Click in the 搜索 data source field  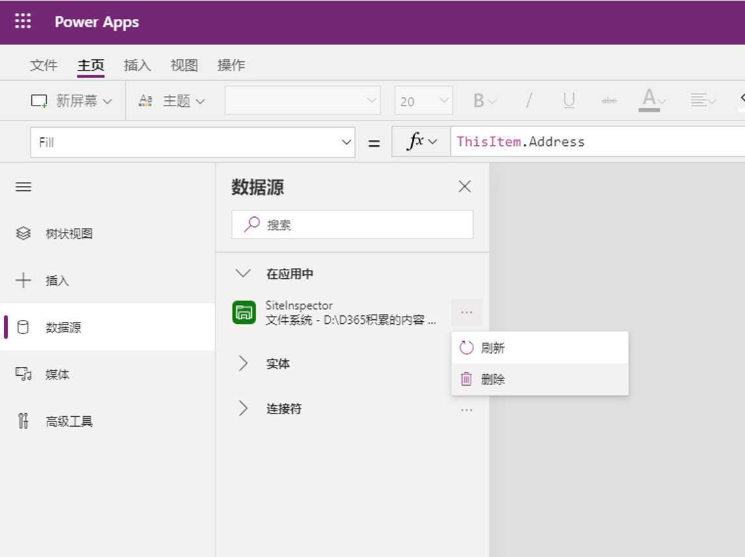coord(352,224)
